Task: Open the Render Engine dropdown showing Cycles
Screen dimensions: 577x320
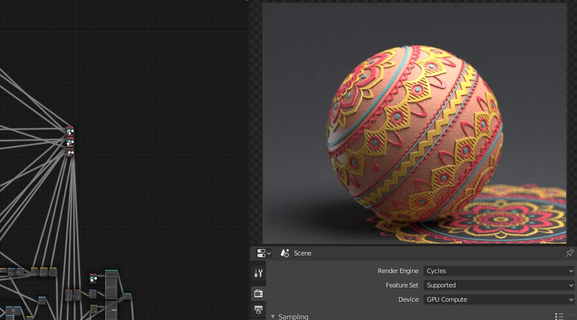Action: tap(499, 271)
